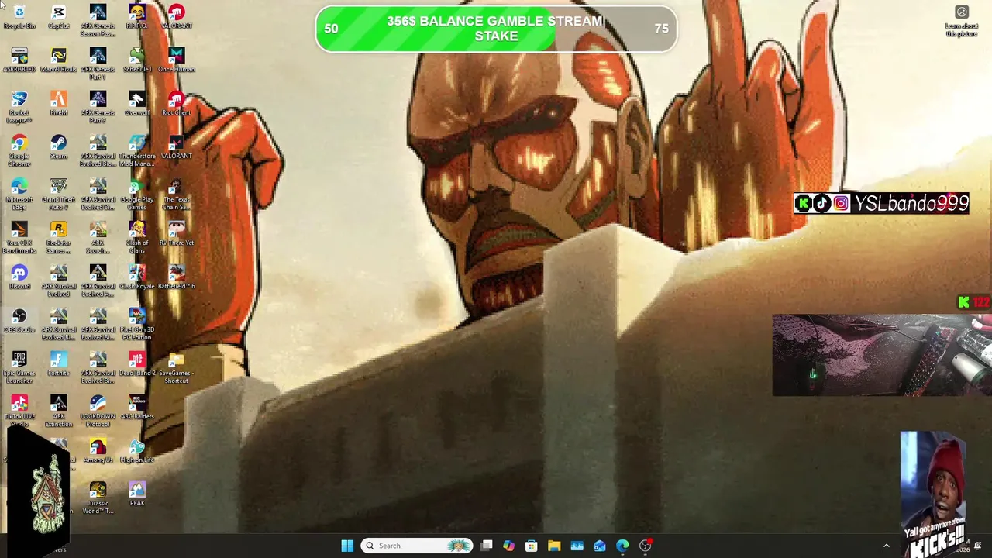
Task: Select the Riot Client shortcut
Action: click(x=177, y=104)
